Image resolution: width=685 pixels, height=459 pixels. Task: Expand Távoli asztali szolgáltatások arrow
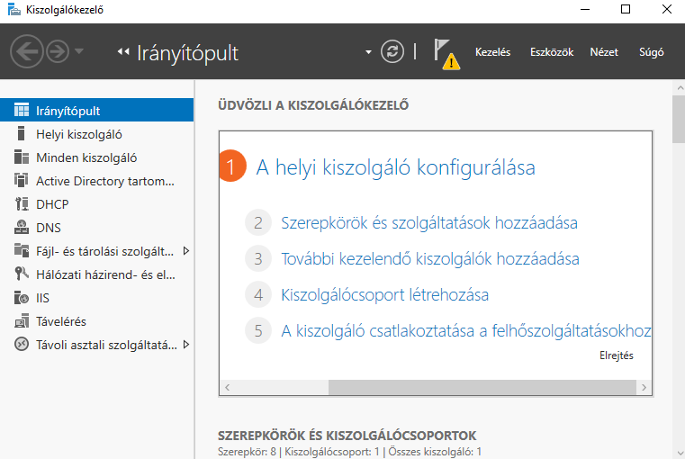[x=186, y=345]
